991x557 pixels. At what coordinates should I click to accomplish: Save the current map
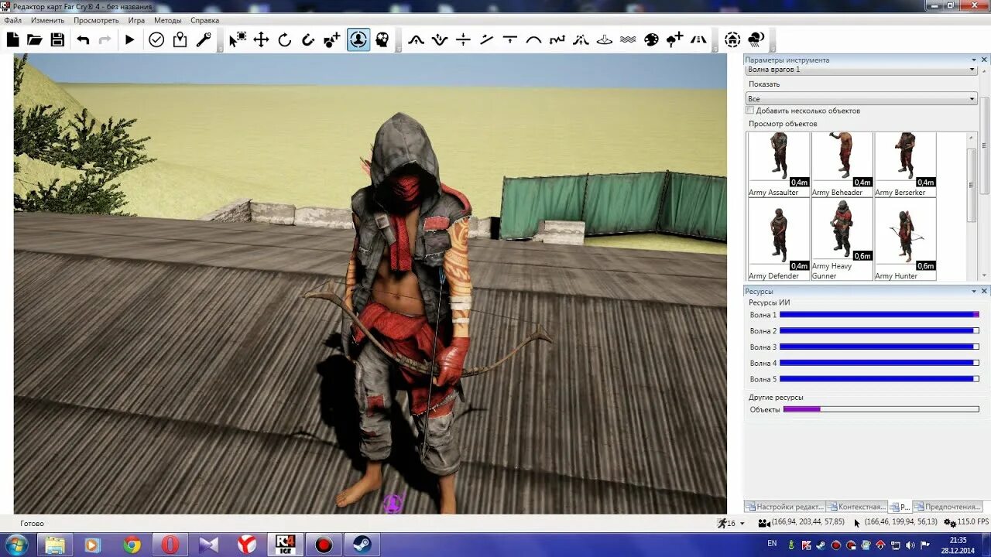[x=57, y=39]
